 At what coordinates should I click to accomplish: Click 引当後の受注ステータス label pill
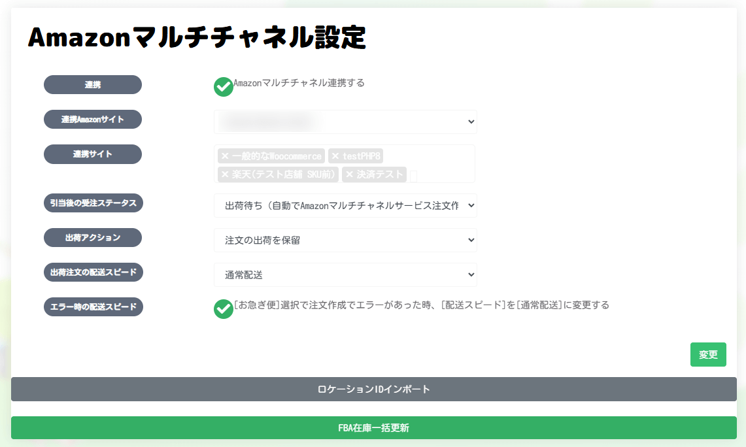(x=93, y=203)
